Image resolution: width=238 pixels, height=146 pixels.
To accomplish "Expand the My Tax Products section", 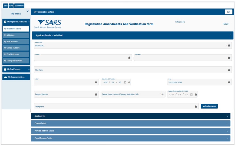I will (x=16, y=69).
